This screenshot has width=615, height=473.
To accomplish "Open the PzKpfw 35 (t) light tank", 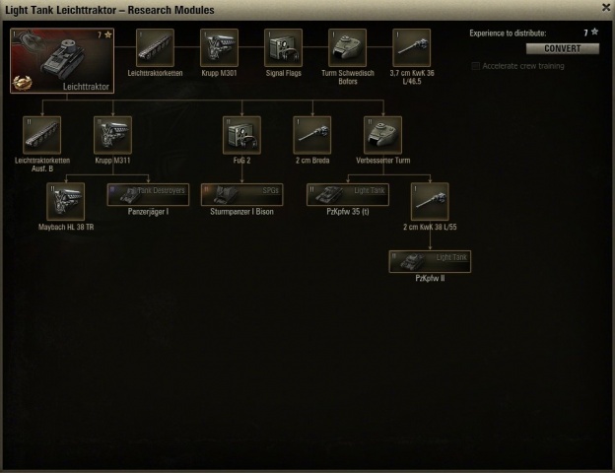I will coord(348,194).
